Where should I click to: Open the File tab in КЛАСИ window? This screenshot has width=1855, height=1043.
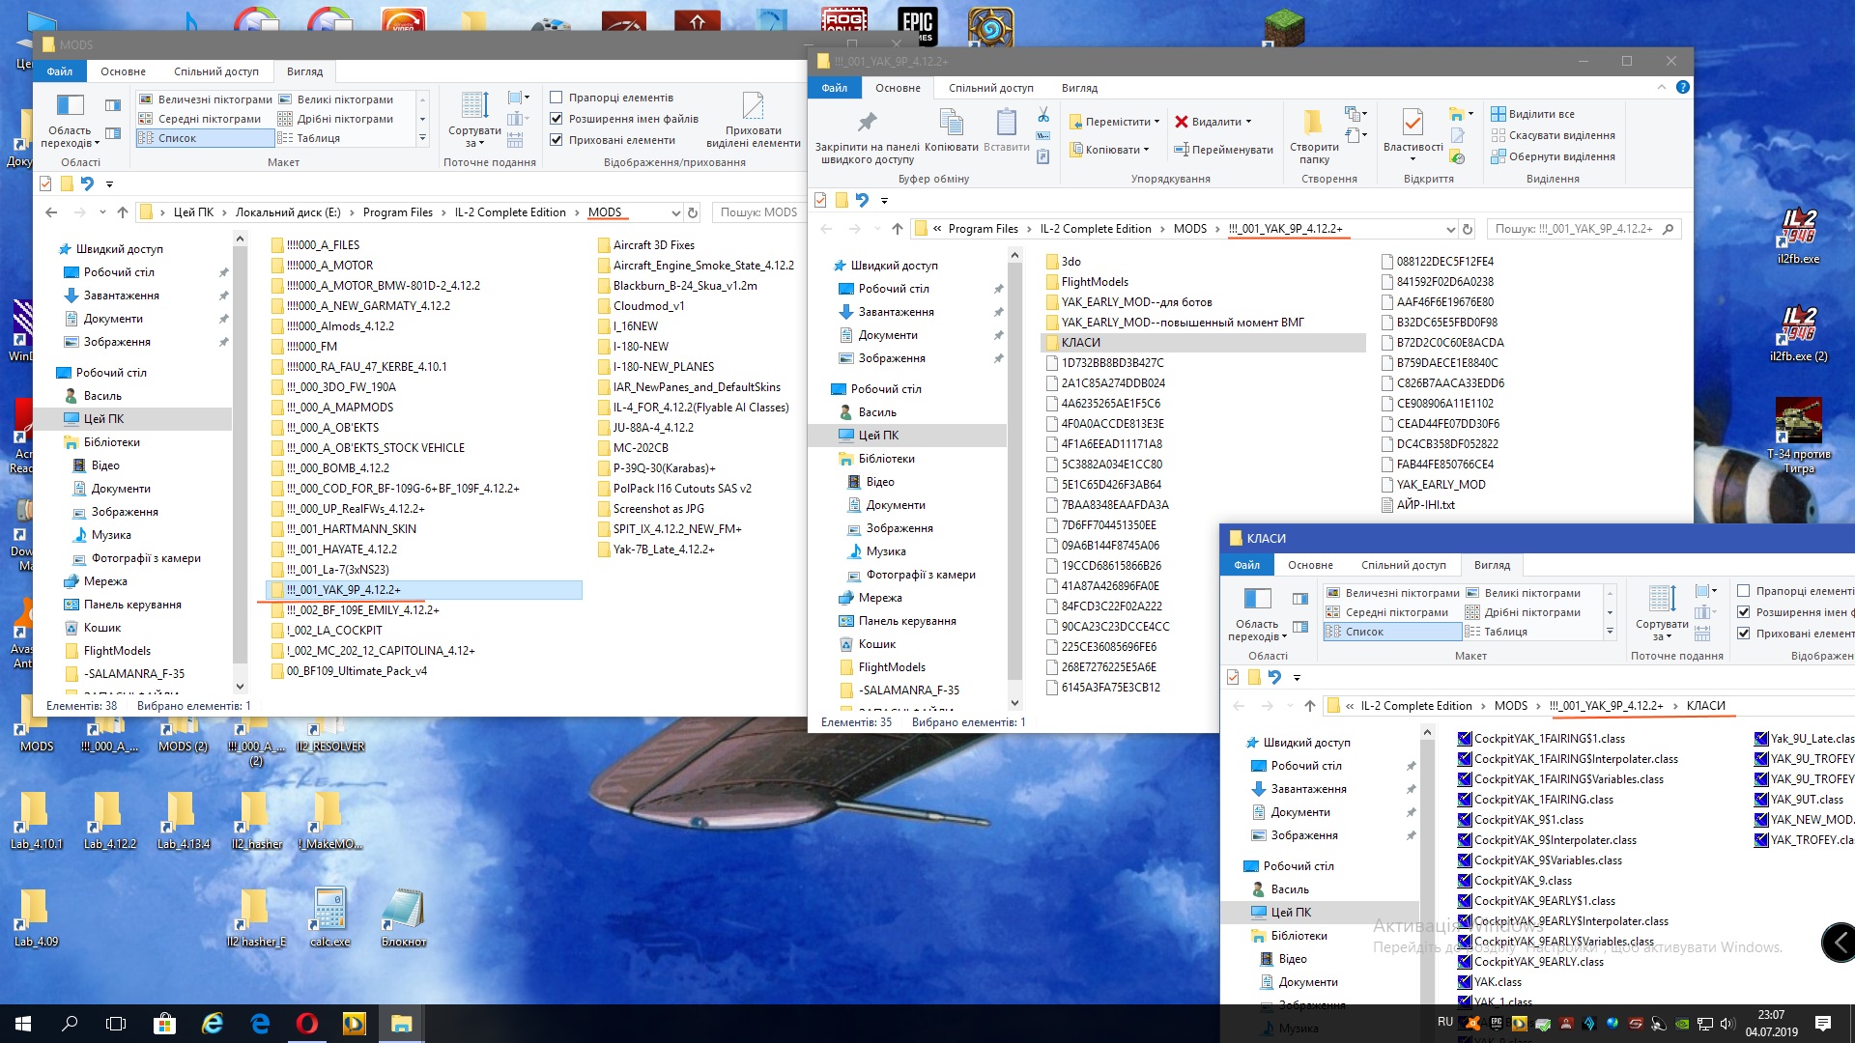tap(1246, 565)
